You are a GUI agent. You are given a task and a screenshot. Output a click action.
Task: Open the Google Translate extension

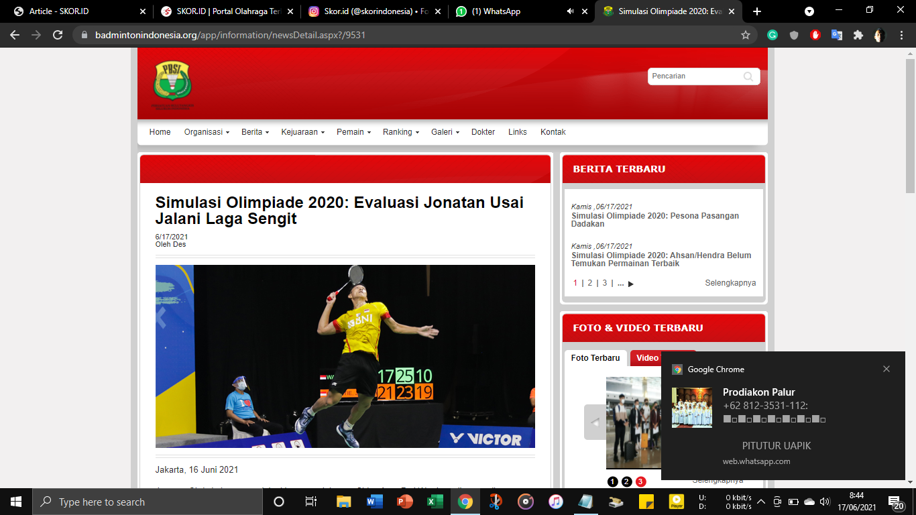[837, 35]
